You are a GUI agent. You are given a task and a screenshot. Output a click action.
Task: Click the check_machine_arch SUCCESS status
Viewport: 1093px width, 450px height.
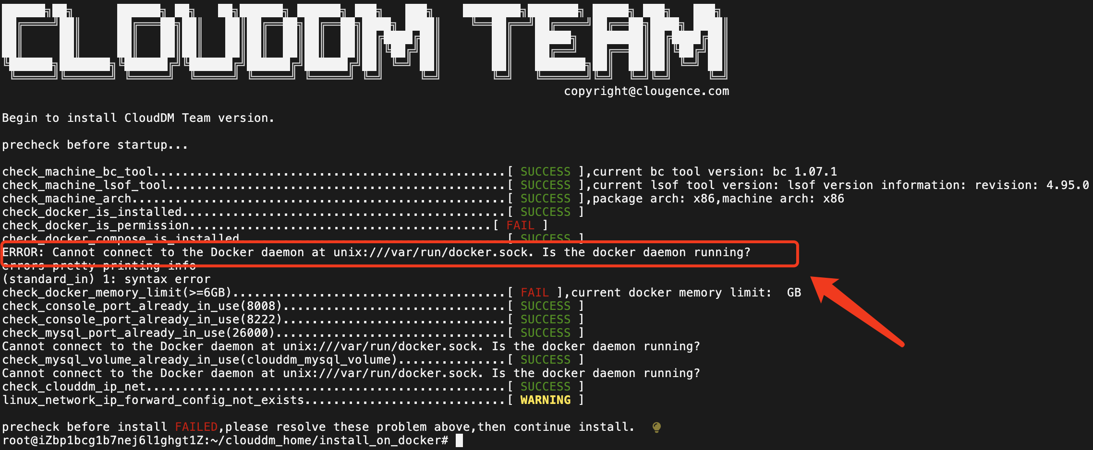tap(546, 198)
